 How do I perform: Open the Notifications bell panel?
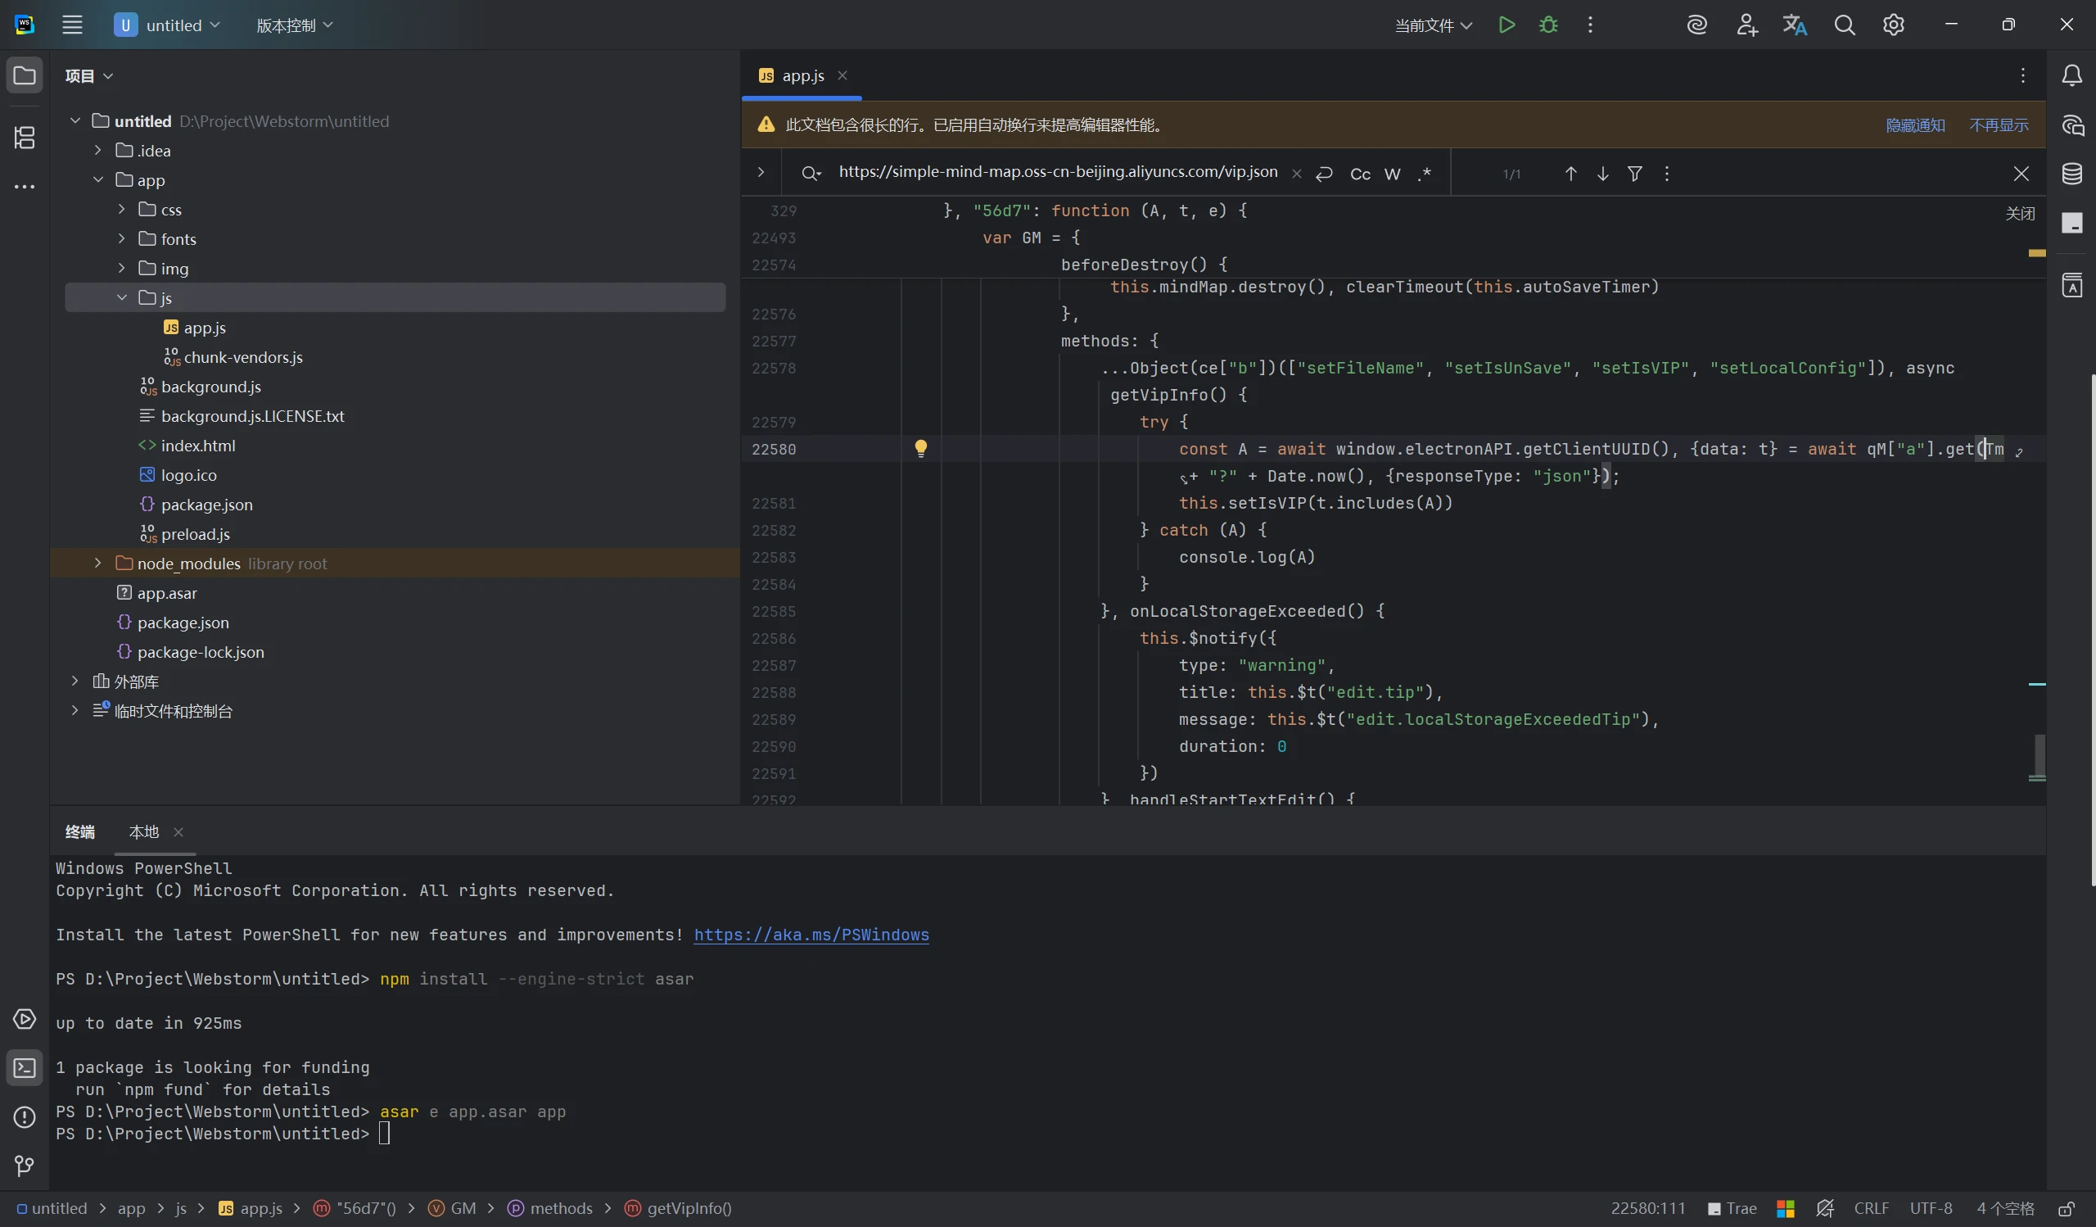click(2072, 75)
